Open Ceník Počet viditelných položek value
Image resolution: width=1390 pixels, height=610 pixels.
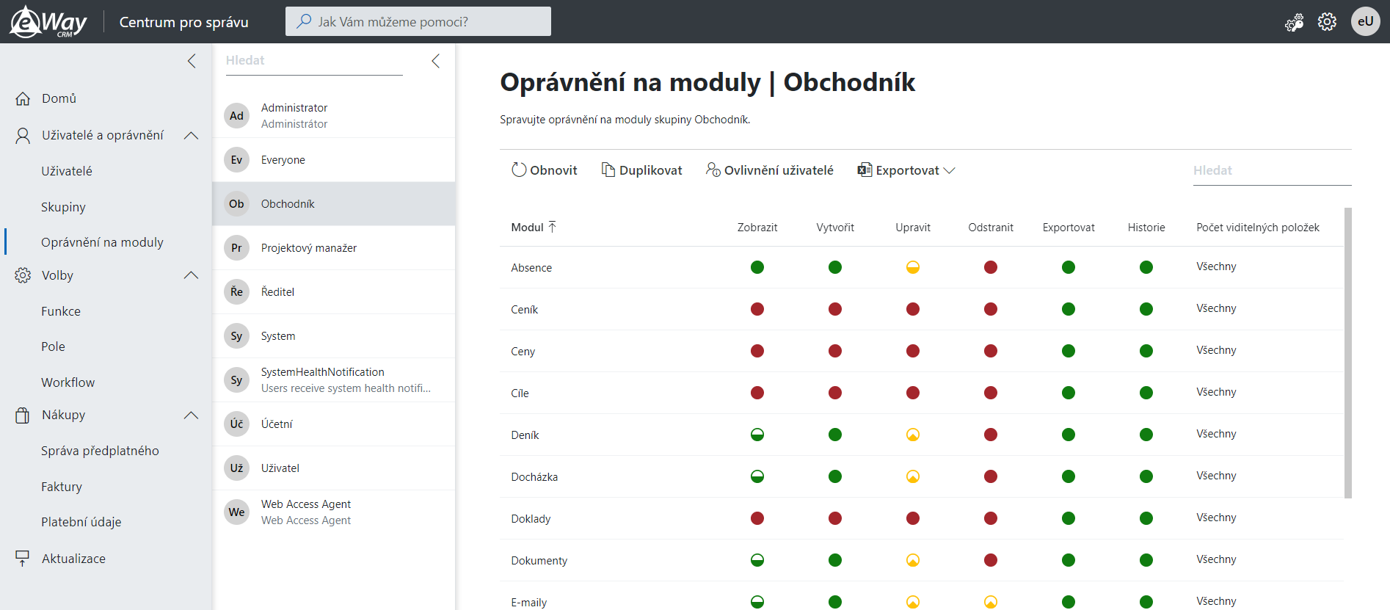[1216, 308]
